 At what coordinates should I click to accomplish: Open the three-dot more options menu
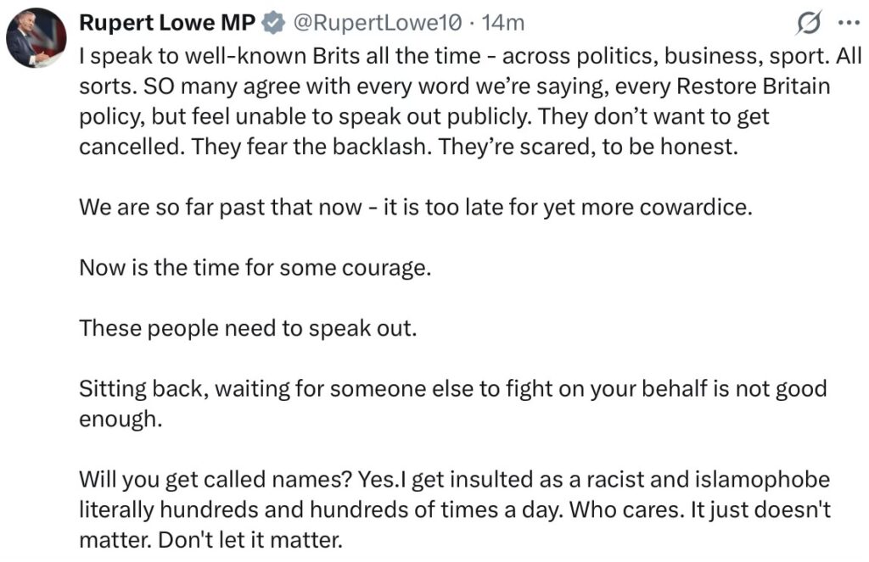[848, 24]
